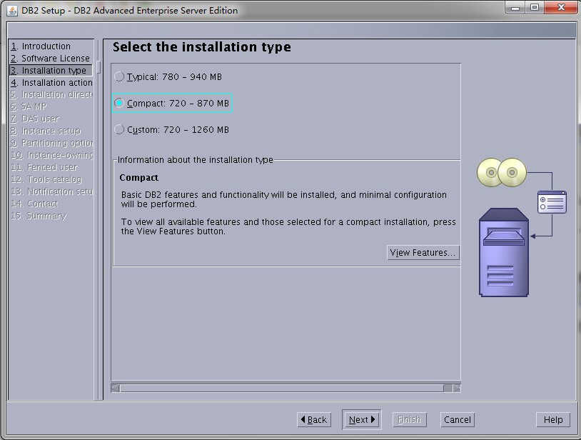Click step 8 Instance setup
The width and height of the screenshot is (581, 440).
(x=46, y=131)
